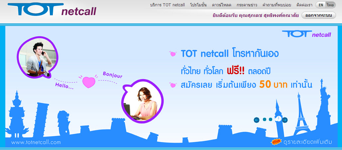
Task: Select the second carousel dot indicator
Action: (x=271, y=119)
